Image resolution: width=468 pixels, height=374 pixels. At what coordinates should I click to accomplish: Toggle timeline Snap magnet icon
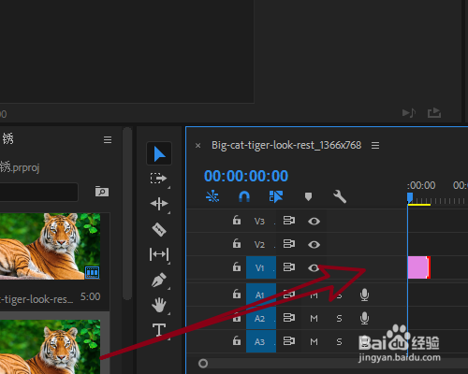pos(244,196)
